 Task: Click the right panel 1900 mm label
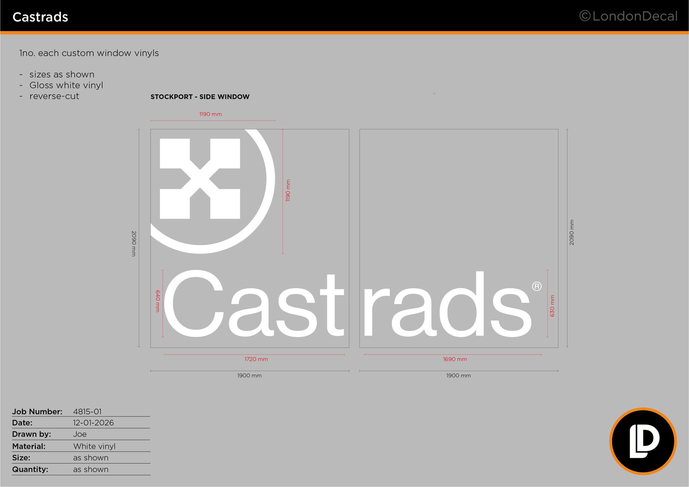pyautogui.click(x=459, y=375)
